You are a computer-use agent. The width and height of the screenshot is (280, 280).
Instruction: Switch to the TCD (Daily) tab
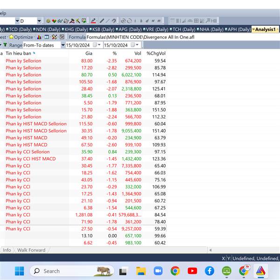[x=19, y=29]
